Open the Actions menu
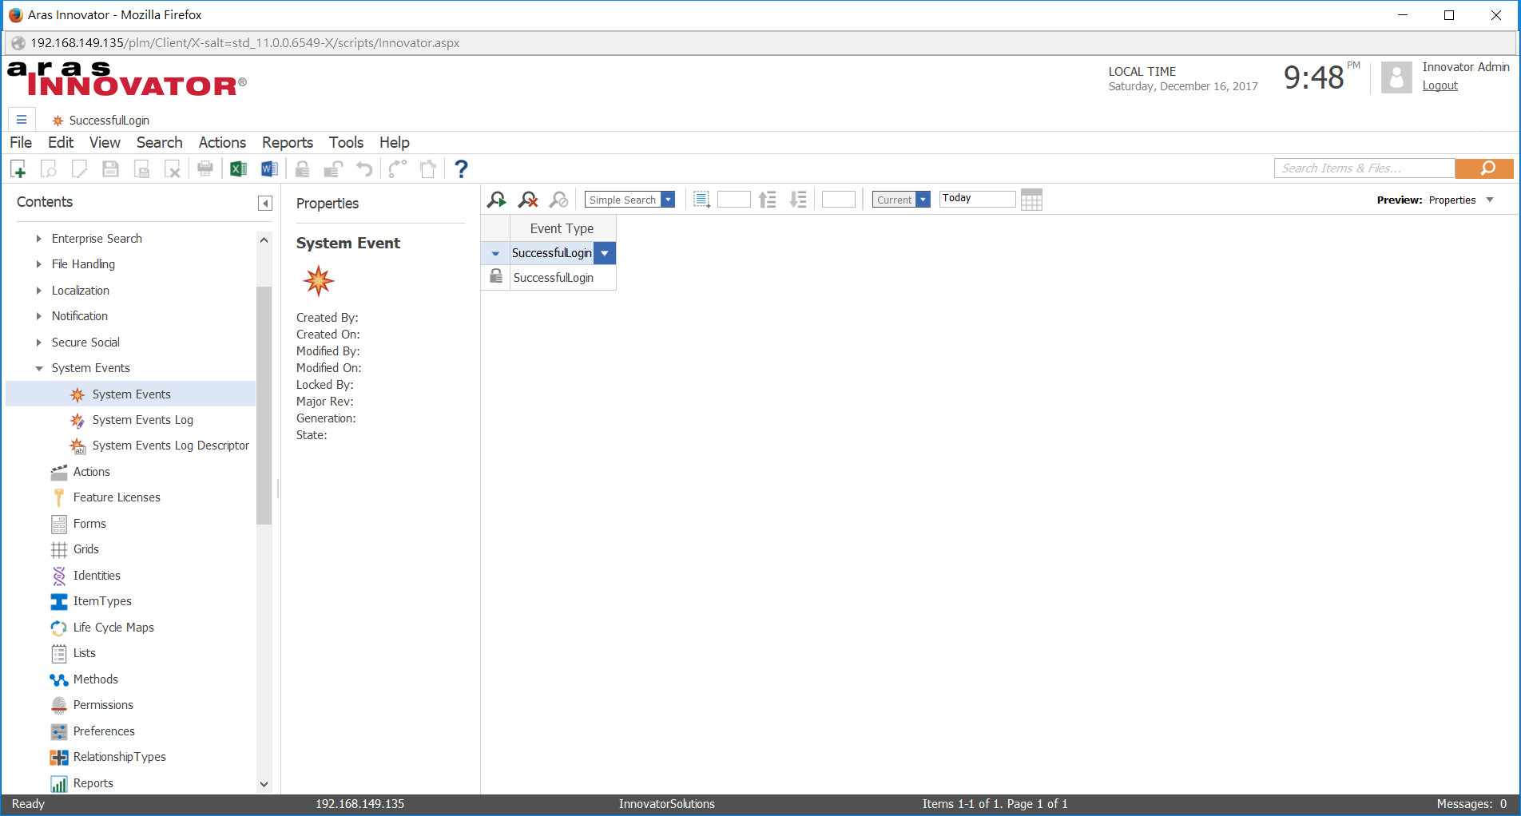 (x=222, y=142)
